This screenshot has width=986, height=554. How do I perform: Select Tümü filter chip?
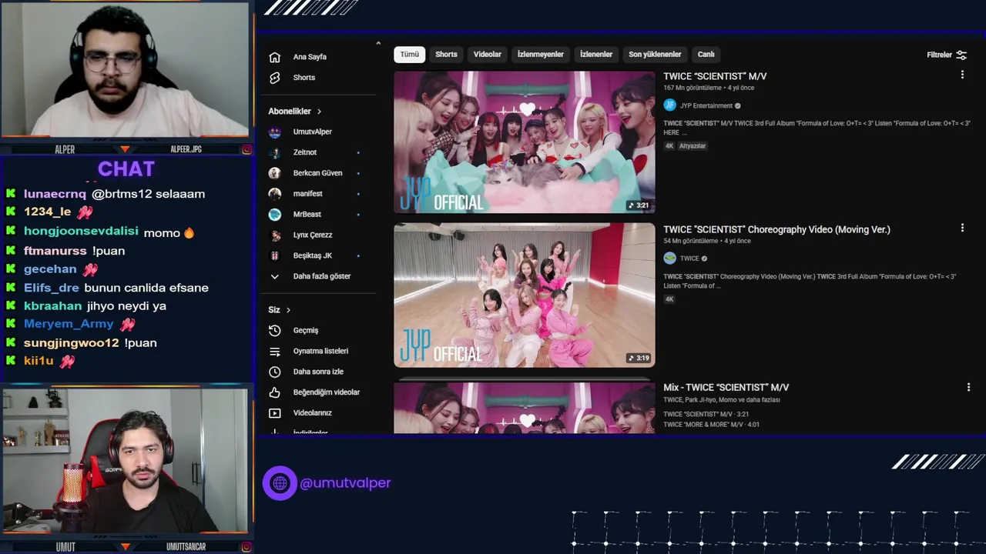tap(410, 55)
